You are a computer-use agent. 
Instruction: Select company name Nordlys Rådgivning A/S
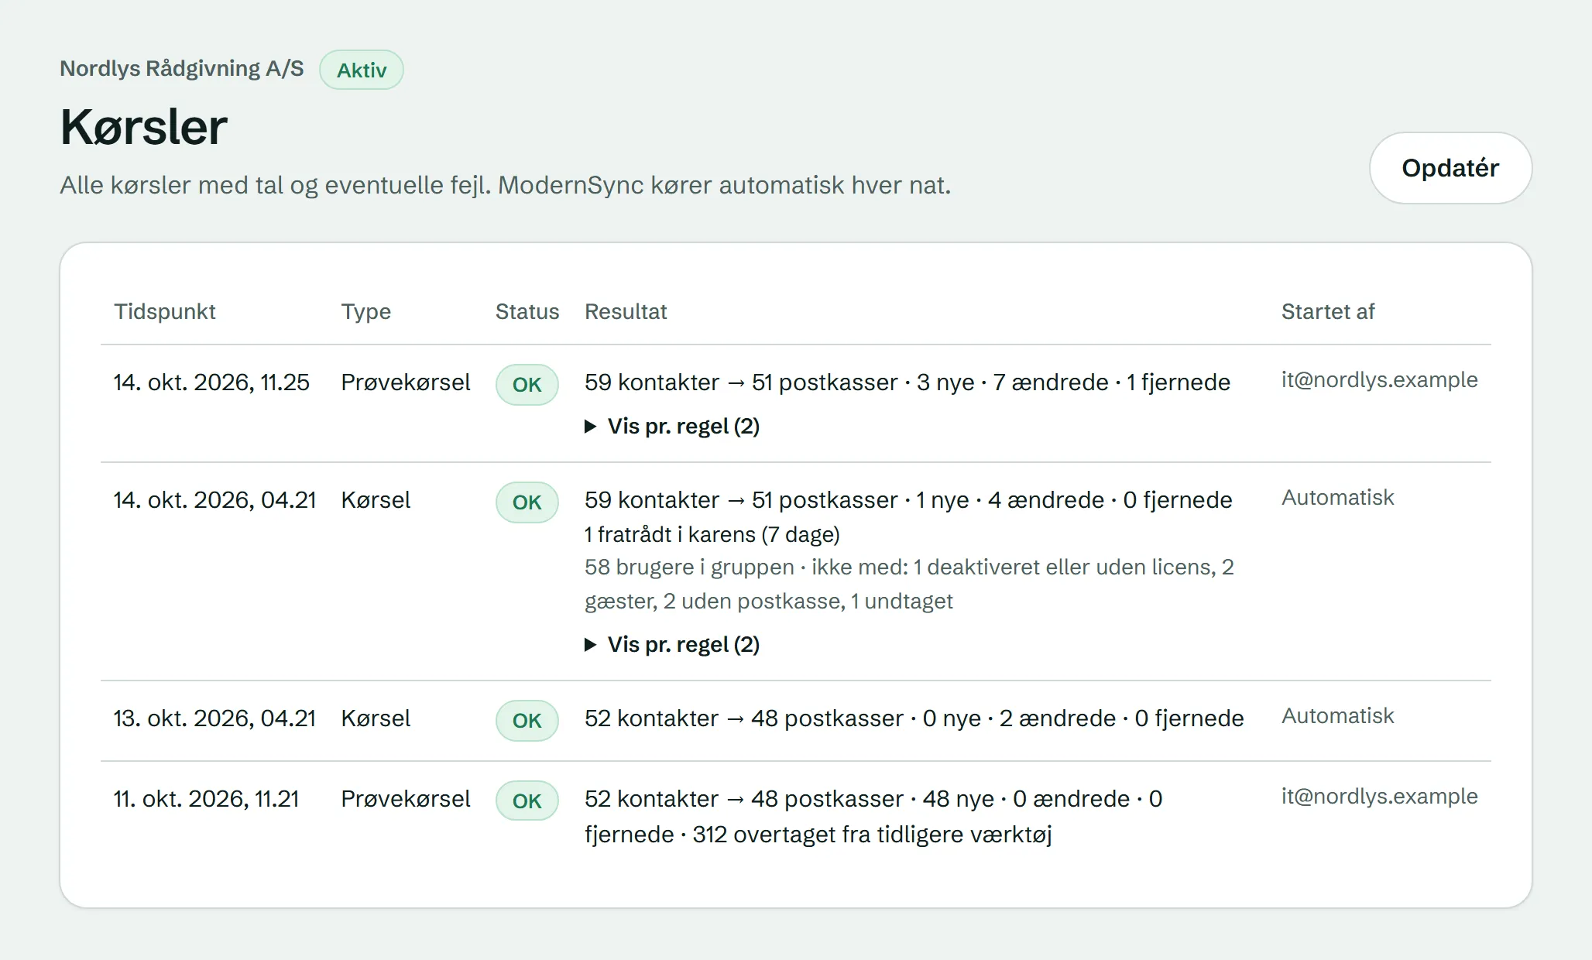[182, 68]
